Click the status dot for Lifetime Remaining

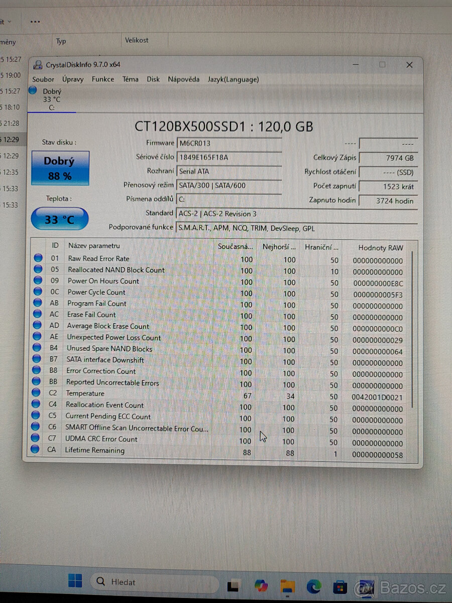tap(38, 450)
